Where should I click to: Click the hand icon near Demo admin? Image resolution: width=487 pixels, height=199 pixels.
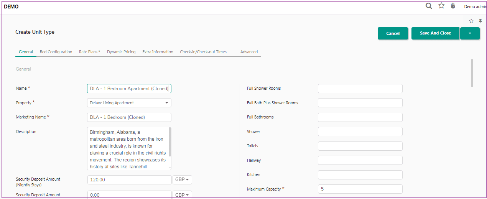(453, 6)
